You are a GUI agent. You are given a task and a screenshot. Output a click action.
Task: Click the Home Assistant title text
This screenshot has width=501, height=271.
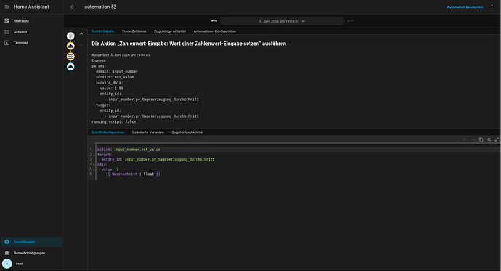[31, 7]
